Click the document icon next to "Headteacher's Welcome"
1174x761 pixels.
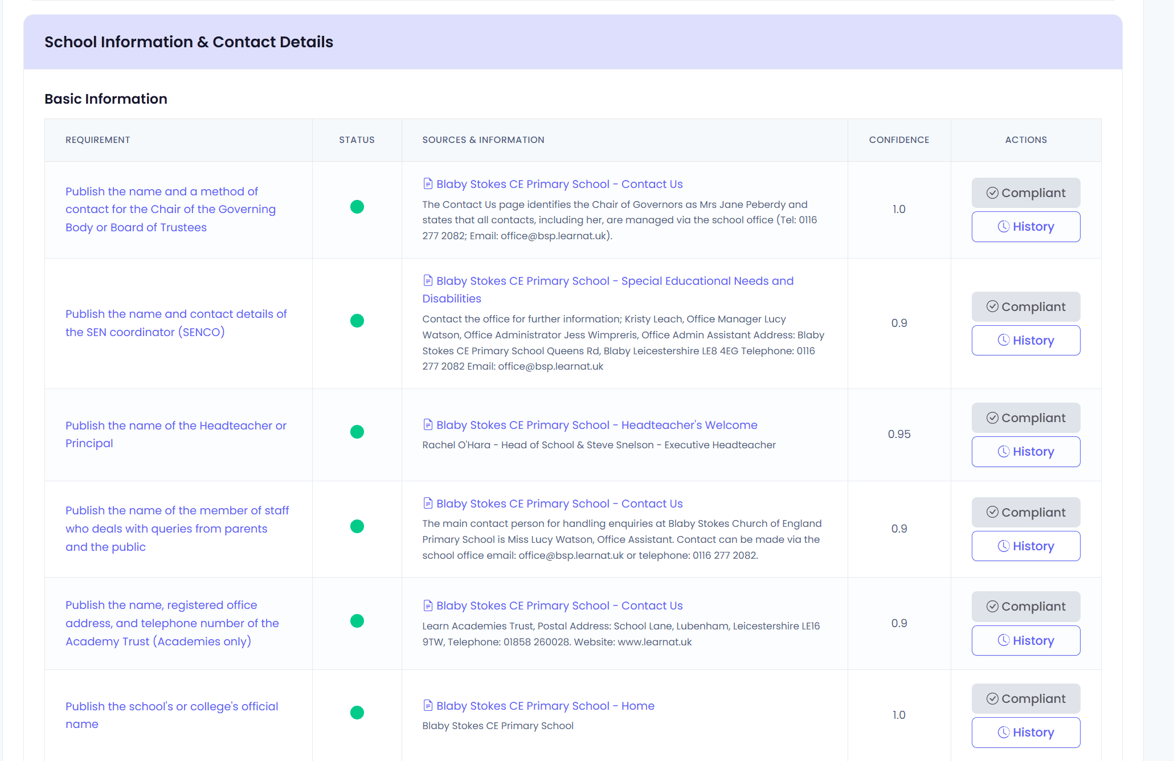click(x=428, y=424)
